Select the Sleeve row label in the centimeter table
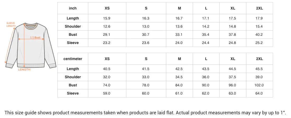Screen dimensions: 291x118 pos(73,93)
